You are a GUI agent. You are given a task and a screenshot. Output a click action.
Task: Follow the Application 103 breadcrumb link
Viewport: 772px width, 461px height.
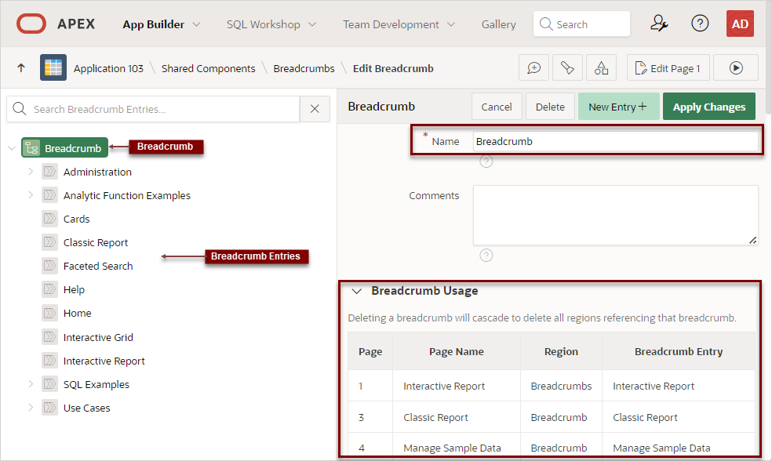click(109, 68)
